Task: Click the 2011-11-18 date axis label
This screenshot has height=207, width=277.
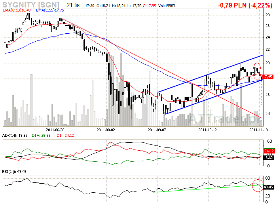Action: click(258, 130)
